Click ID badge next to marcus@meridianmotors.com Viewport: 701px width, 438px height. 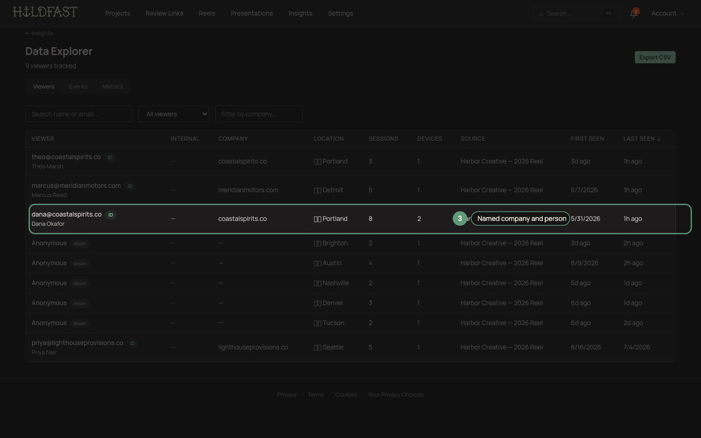(130, 186)
